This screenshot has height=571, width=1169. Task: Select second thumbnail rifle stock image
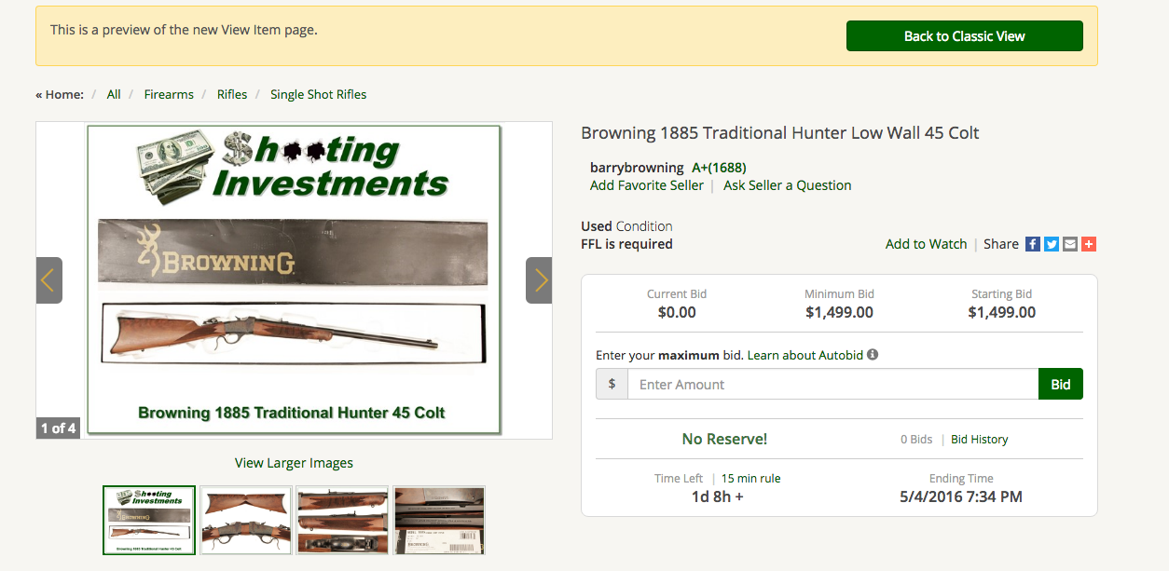click(x=246, y=520)
